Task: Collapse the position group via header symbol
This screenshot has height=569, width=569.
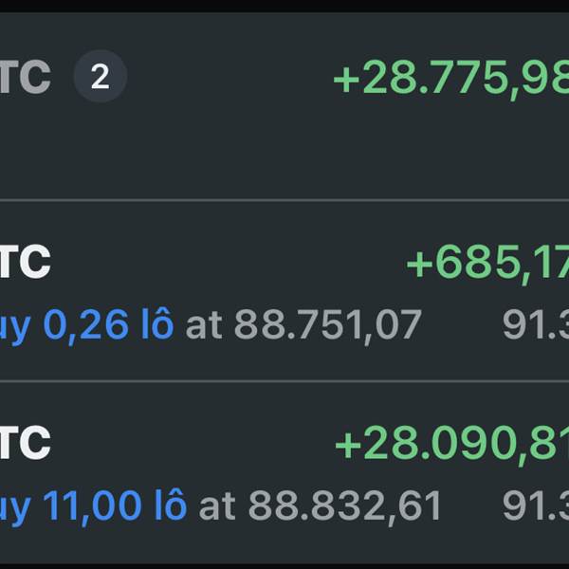Action: [25, 77]
